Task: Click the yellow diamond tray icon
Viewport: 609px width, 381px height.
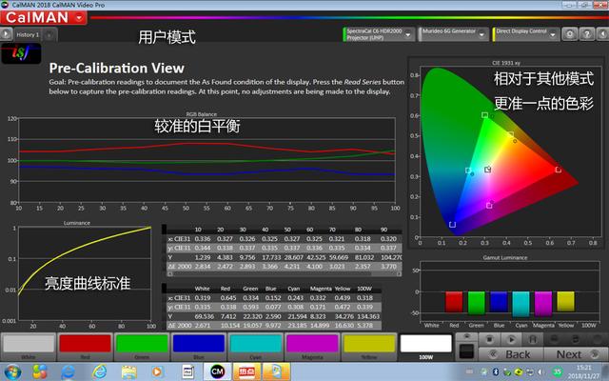Action: tap(518, 372)
